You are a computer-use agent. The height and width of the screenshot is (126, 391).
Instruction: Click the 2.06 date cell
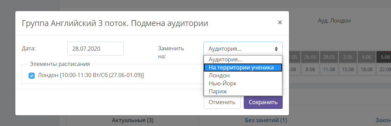click(x=347, y=57)
